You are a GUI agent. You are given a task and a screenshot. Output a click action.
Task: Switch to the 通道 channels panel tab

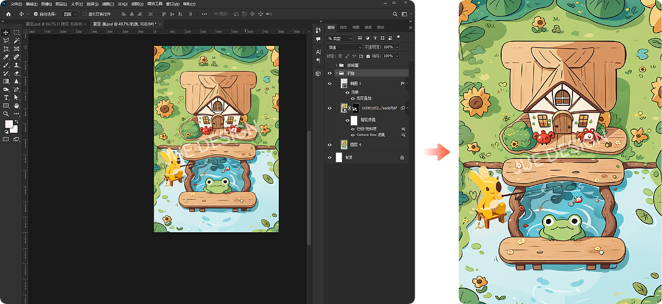point(368,27)
